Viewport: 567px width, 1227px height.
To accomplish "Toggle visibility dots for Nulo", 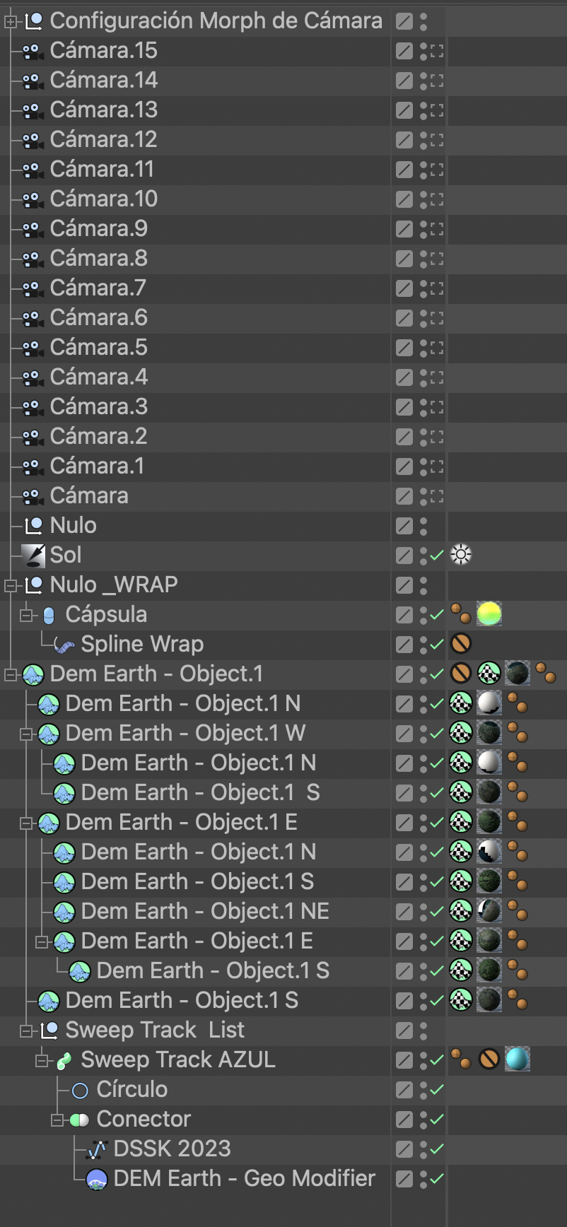I will 423,526.
